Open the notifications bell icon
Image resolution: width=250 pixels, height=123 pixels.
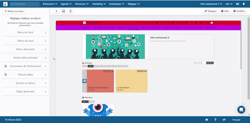[x=244, y=4]
